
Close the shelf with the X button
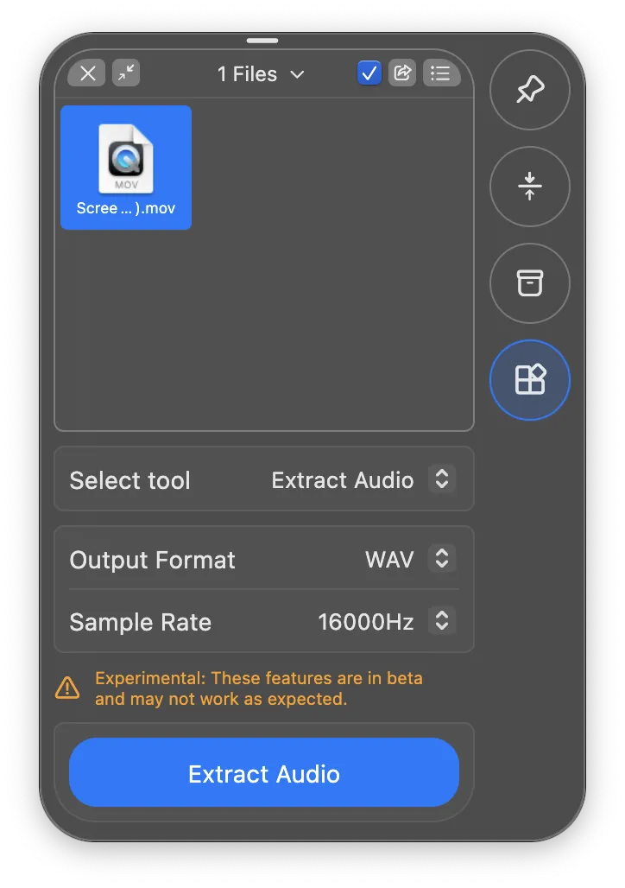click(86, 73)
